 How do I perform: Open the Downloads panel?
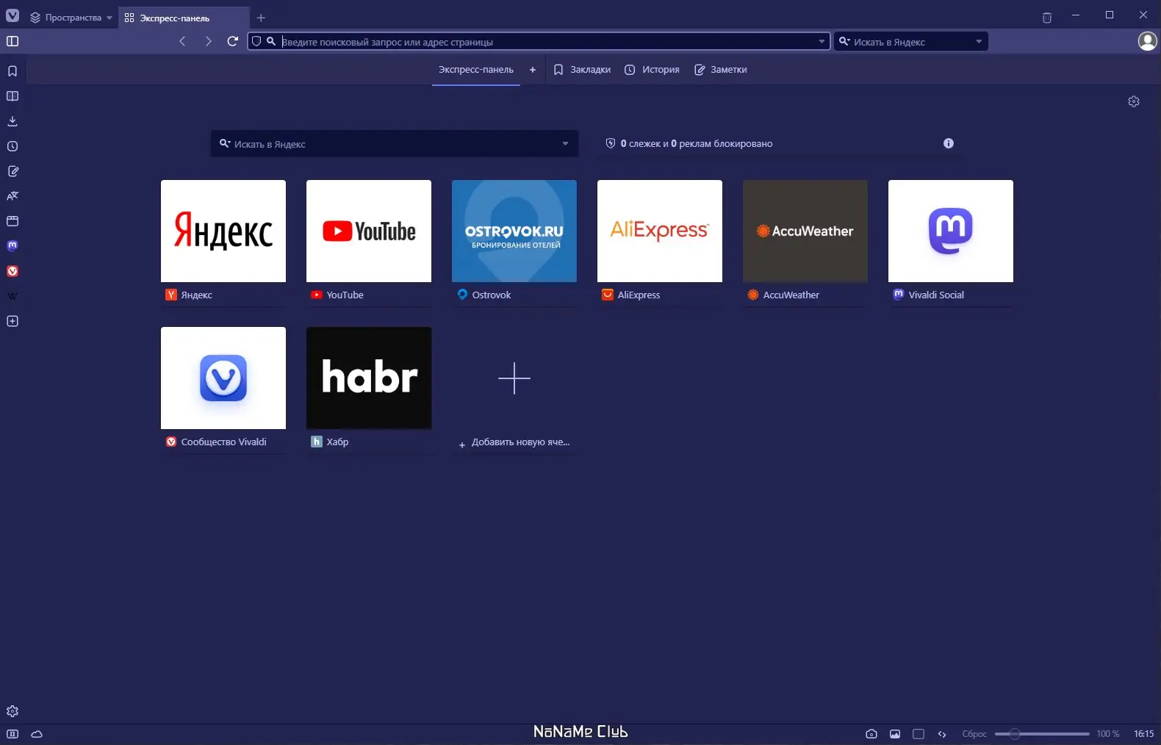[12, 121]
